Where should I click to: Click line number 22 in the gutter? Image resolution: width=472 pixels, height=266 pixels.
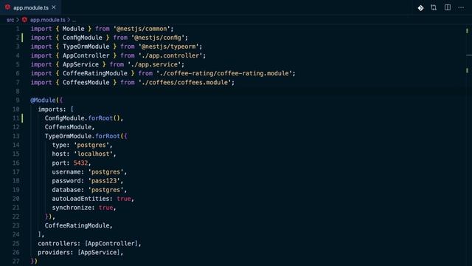coord(16,216)
